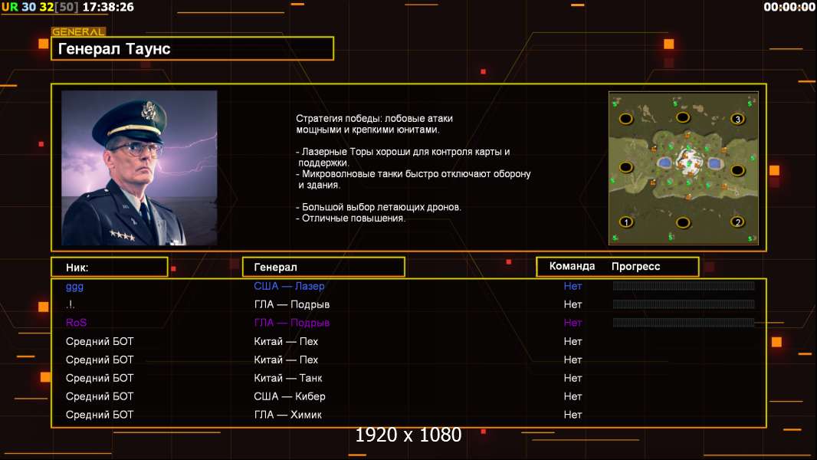Click the 17:38:26 clock readout

click(108, 7)
